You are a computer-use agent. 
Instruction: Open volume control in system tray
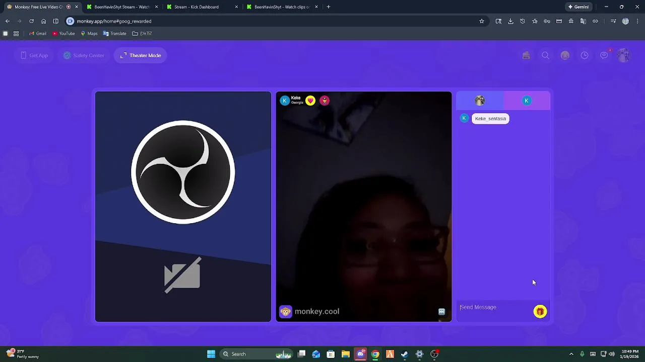click(612, 354)
